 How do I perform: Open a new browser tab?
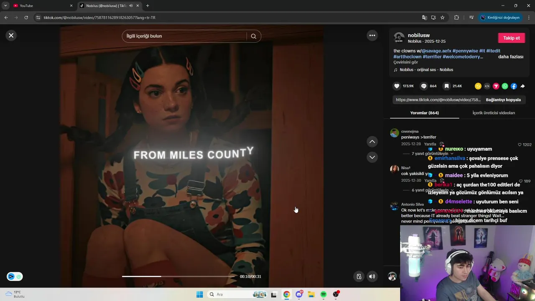[148, 6]
